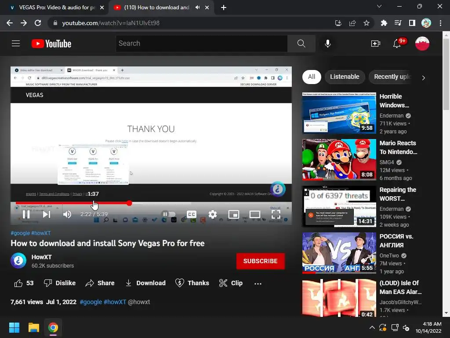Toggle closed captions CC
The image size is (450, 338).
192,214
